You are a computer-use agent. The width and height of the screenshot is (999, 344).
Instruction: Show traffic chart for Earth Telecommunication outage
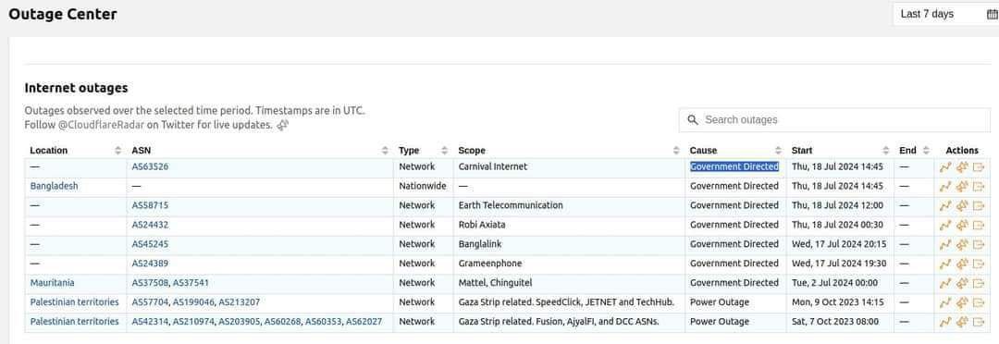click(x=944, y=206)
